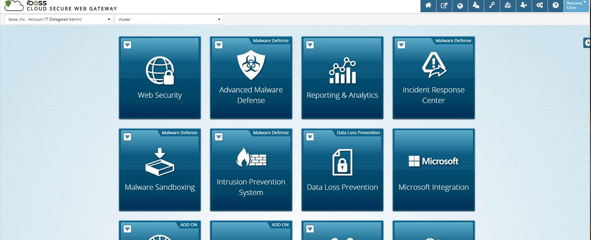This screenshot has height=240, width=591.
Task: Click the biohazard shield icon for Advanced Malware Defense
Action: (251, 65)
